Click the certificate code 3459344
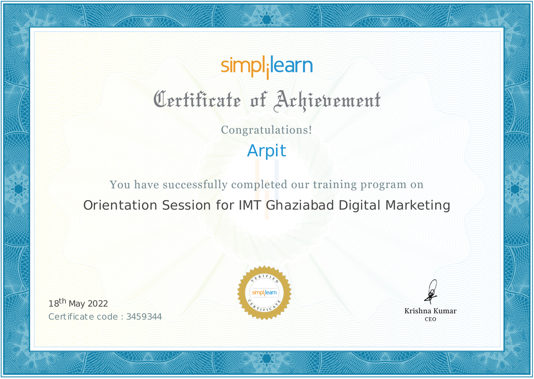534x379 pixels. (x=144, y=317)
